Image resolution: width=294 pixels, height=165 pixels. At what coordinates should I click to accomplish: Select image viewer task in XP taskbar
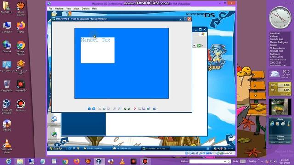tap(155, 148)
